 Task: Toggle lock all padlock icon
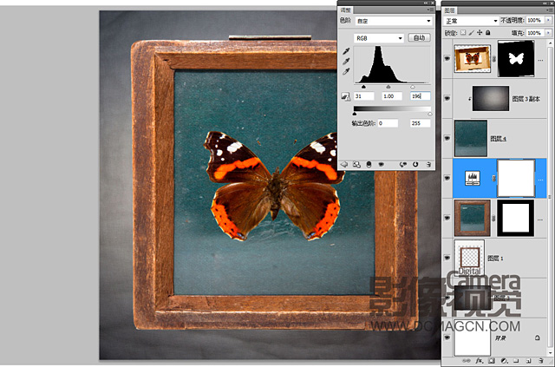click(487, 33)
